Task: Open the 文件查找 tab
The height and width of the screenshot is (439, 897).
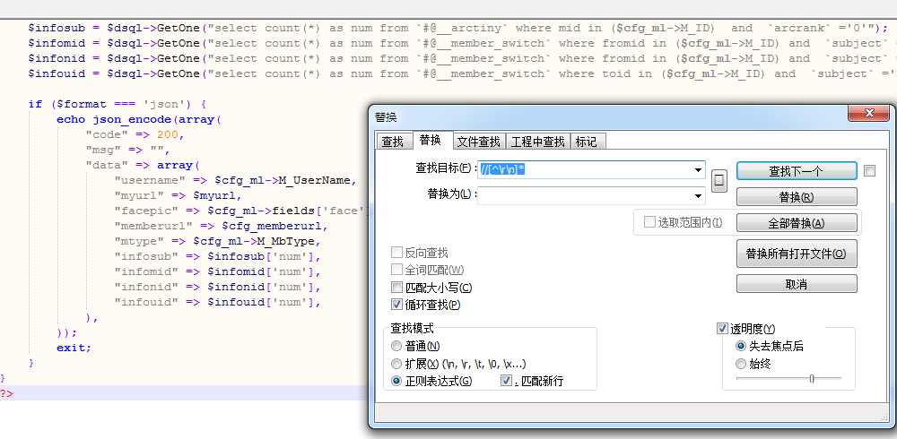Action: pyautogui.click(x=479, y=142)
